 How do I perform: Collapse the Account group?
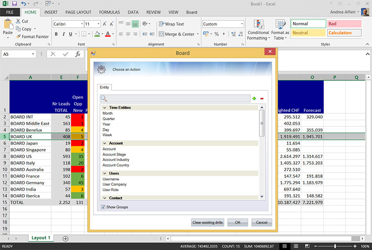pyautogui.click(x=104, y=143)
